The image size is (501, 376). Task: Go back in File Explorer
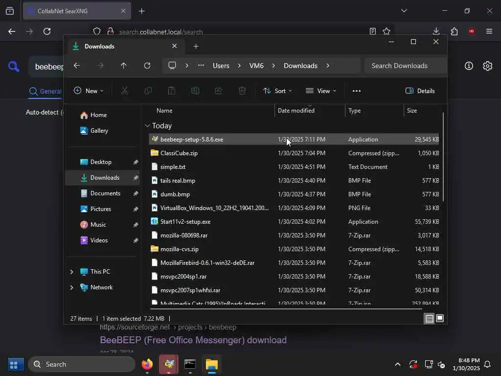click(77, 66)
